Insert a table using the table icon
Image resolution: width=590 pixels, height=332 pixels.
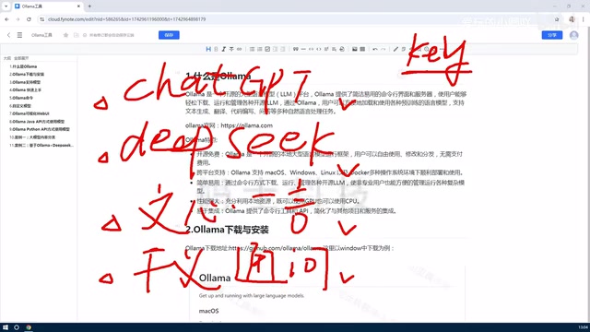(362, 49)
